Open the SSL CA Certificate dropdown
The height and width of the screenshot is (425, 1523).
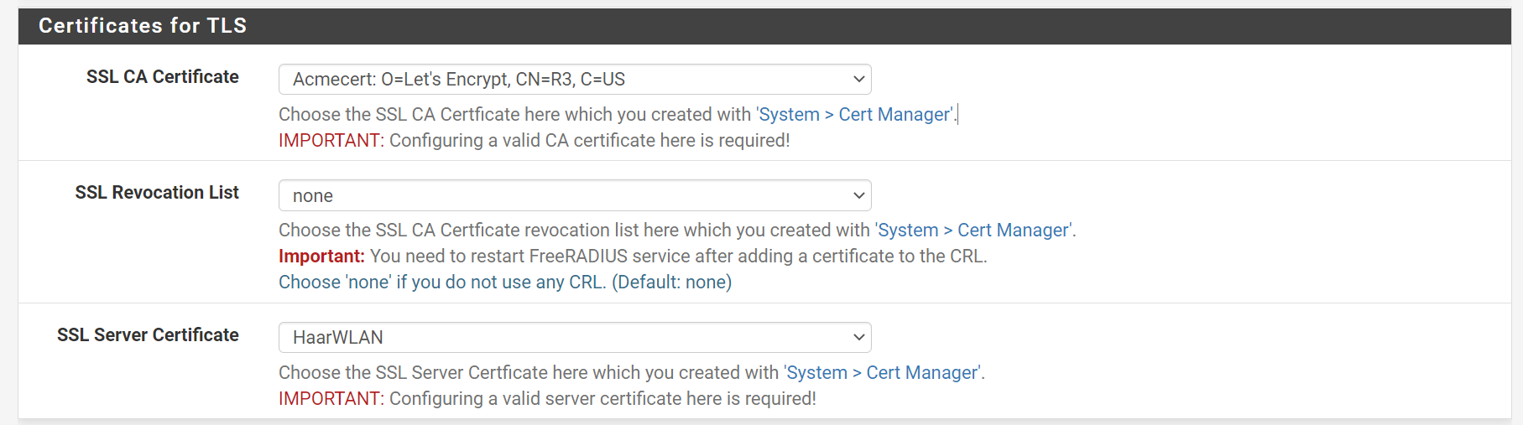[575, 80]
